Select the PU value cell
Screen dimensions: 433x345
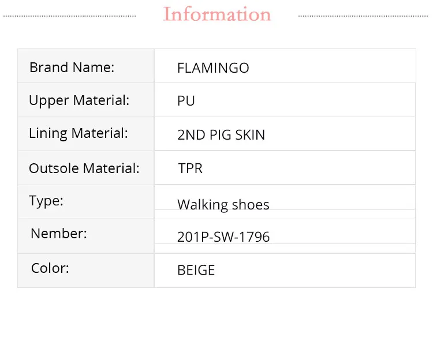click(x=186, y=101)
